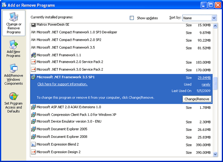Click the rarely used frequency link
This screenshot has height=162, width=223.
click(206, 84)
